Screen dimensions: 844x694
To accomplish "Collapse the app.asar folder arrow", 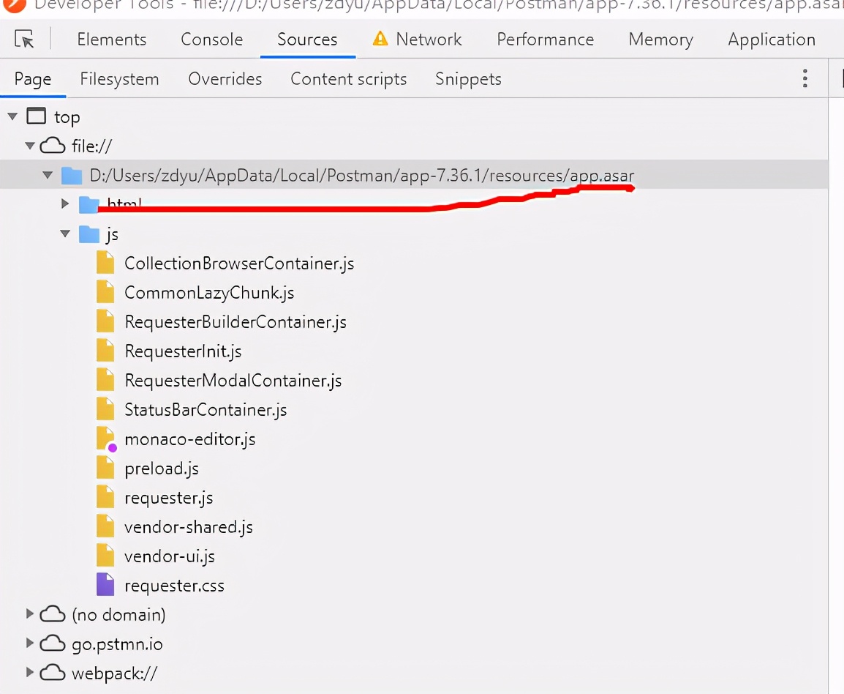I will point(48,175).
